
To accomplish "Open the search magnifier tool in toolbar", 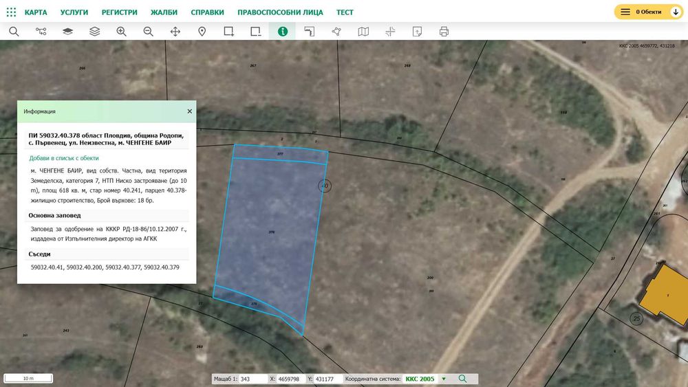I will (14, 32).
